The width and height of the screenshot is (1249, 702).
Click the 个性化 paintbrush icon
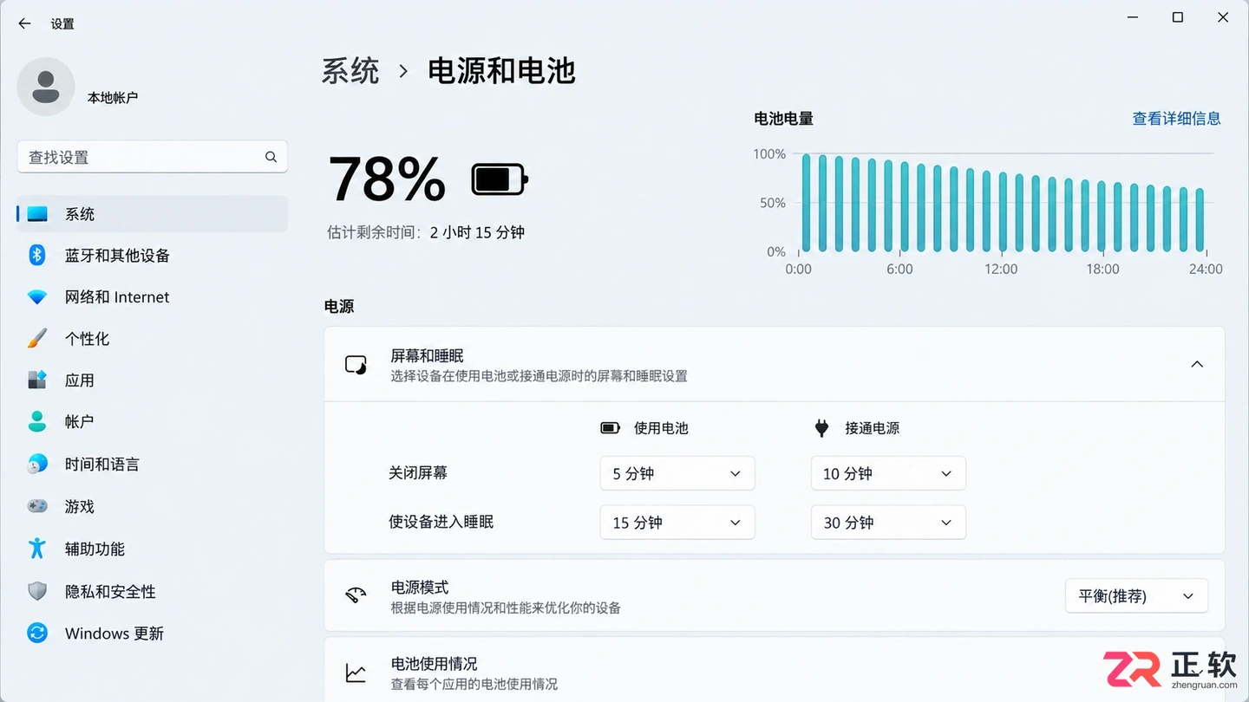(x=37, y=338)
